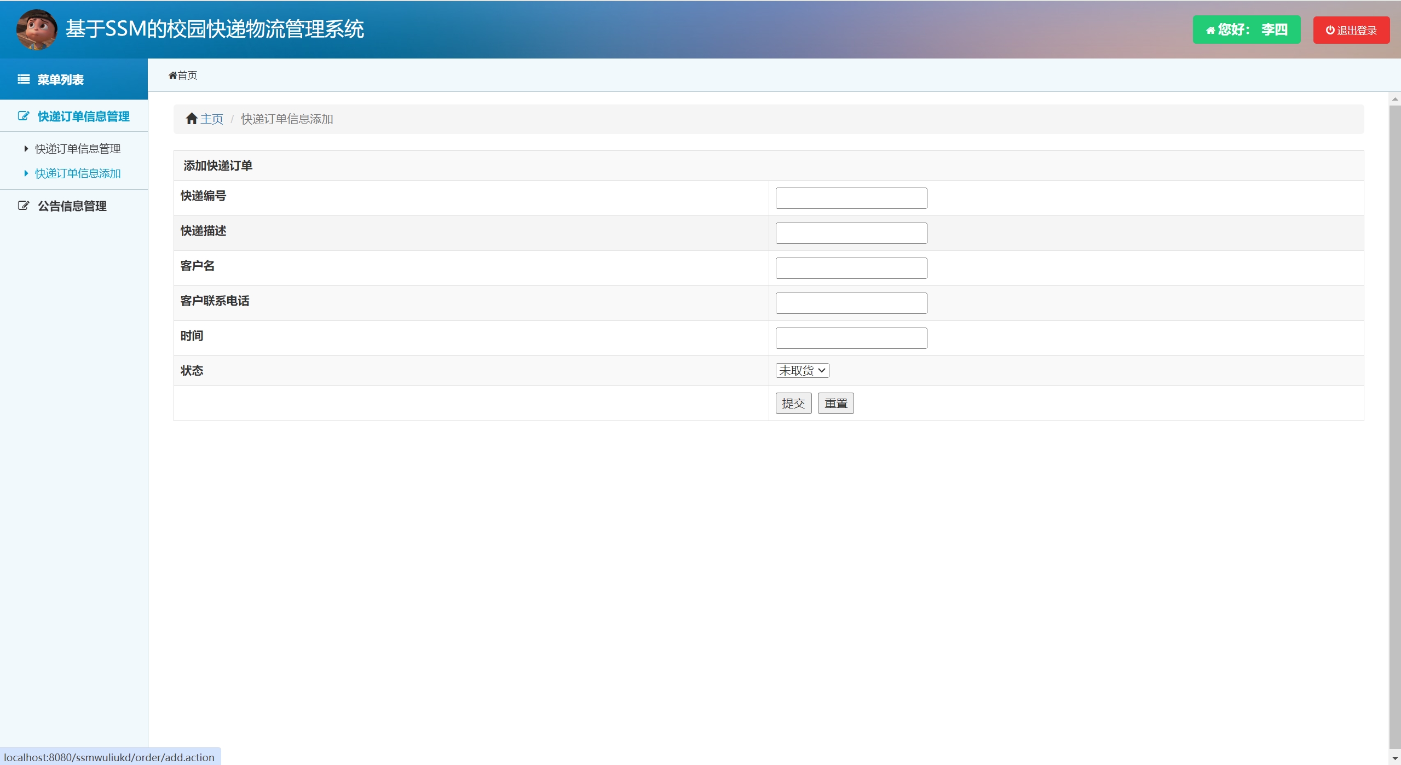Click the home icon beside 您好
The height and width of the screenshot is (765, 1401).
[x=1210, y=30]
